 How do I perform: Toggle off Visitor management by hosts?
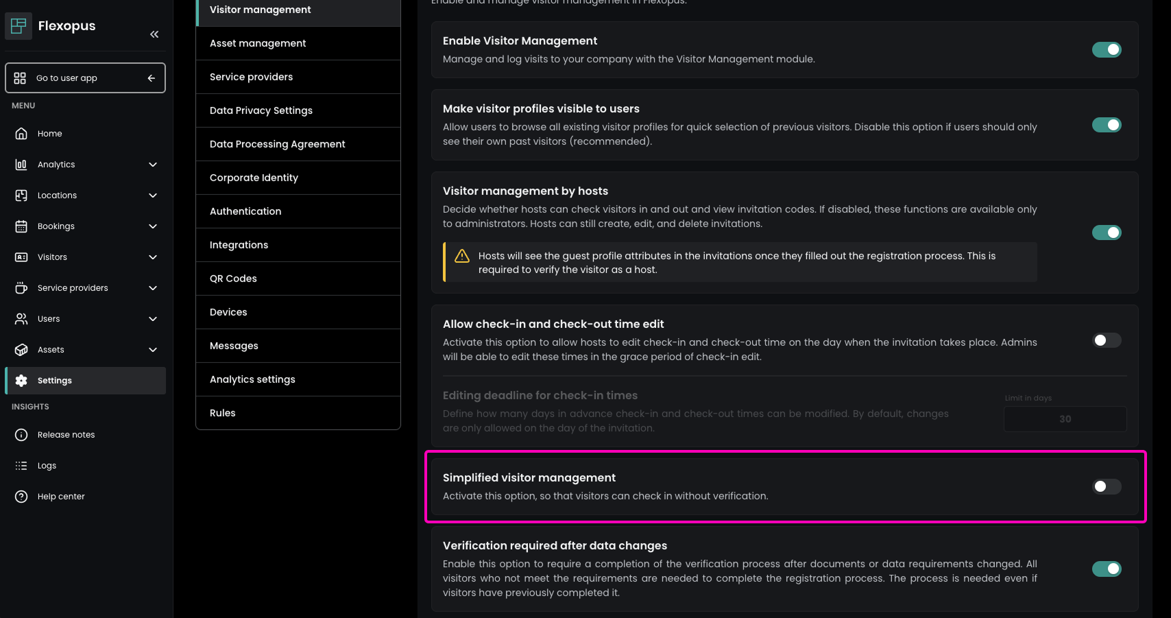pyautogui.click(x=1106, y=233)
